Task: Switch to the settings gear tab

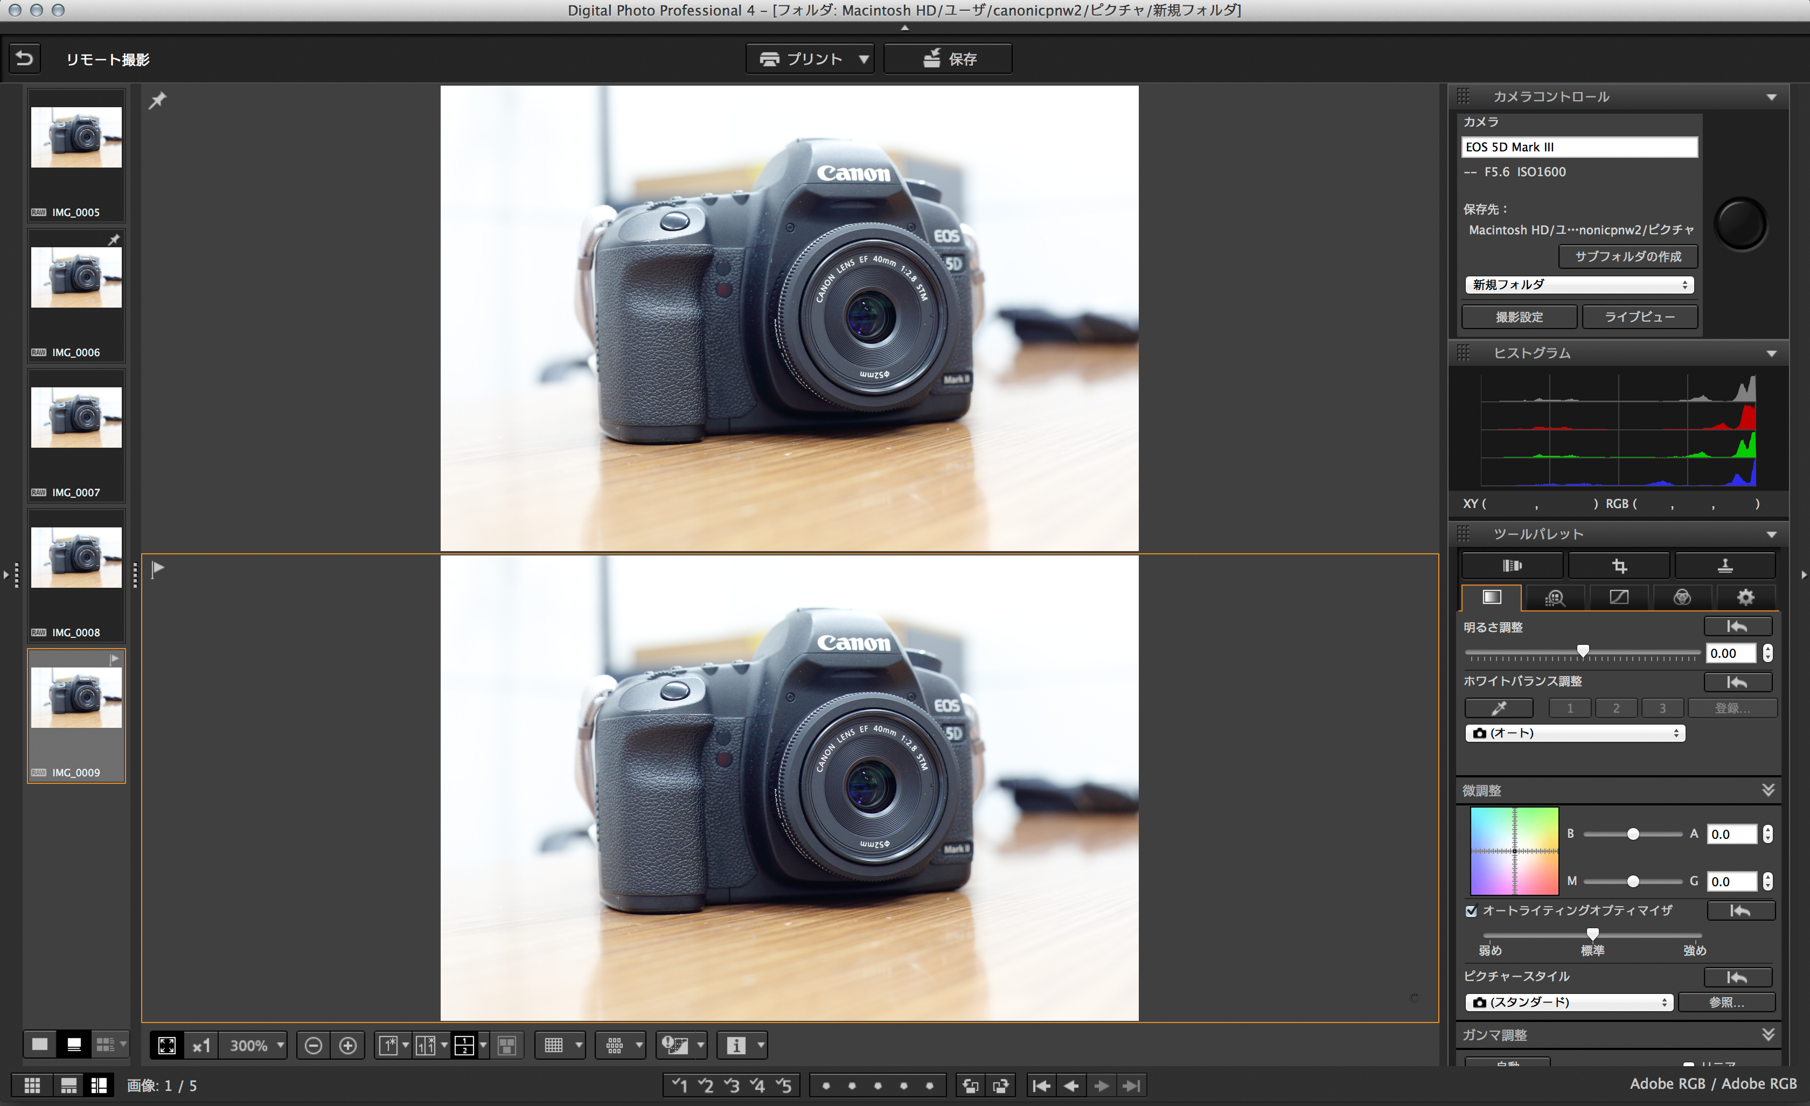Action: (1745, 597)
